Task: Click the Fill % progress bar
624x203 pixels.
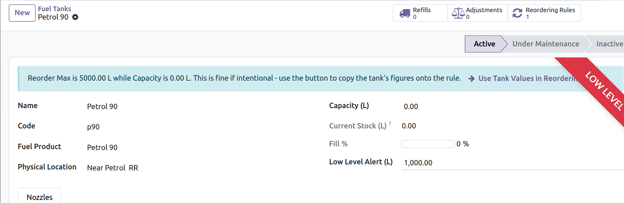Action: point(428,144)
